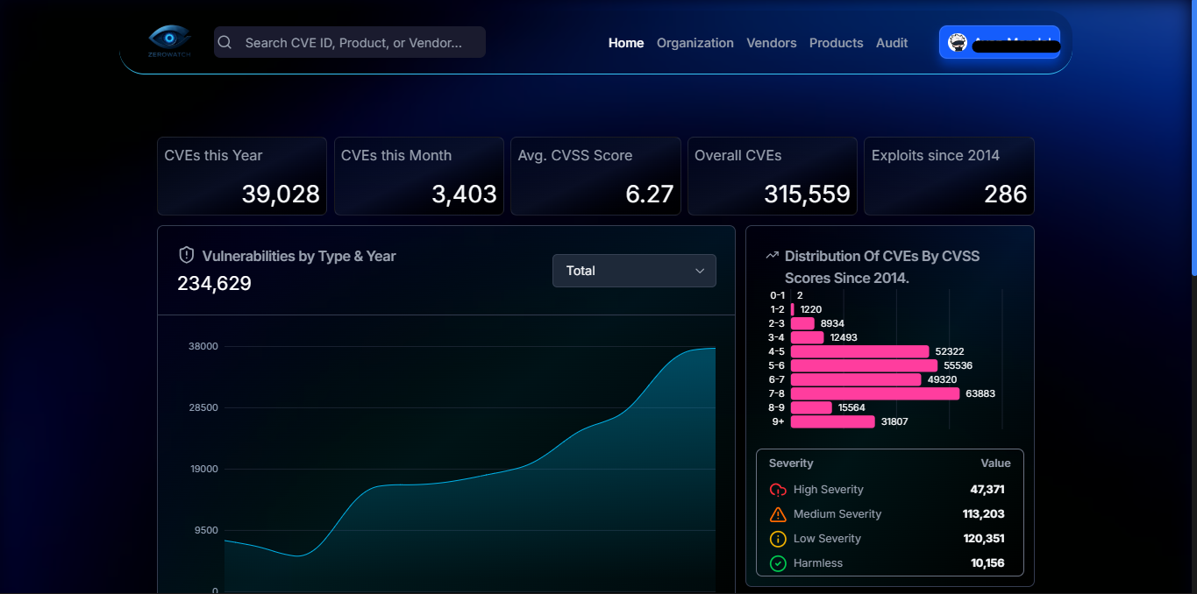The image size is (1197, 594).
Task: Click the shield icon beside Vulnerabilities title
Action: coord(186,255)
